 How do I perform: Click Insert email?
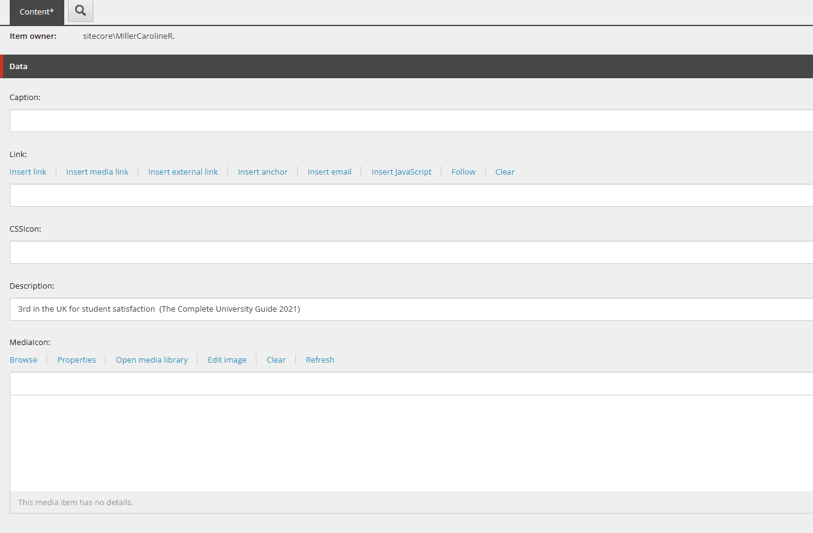[329, 172]
